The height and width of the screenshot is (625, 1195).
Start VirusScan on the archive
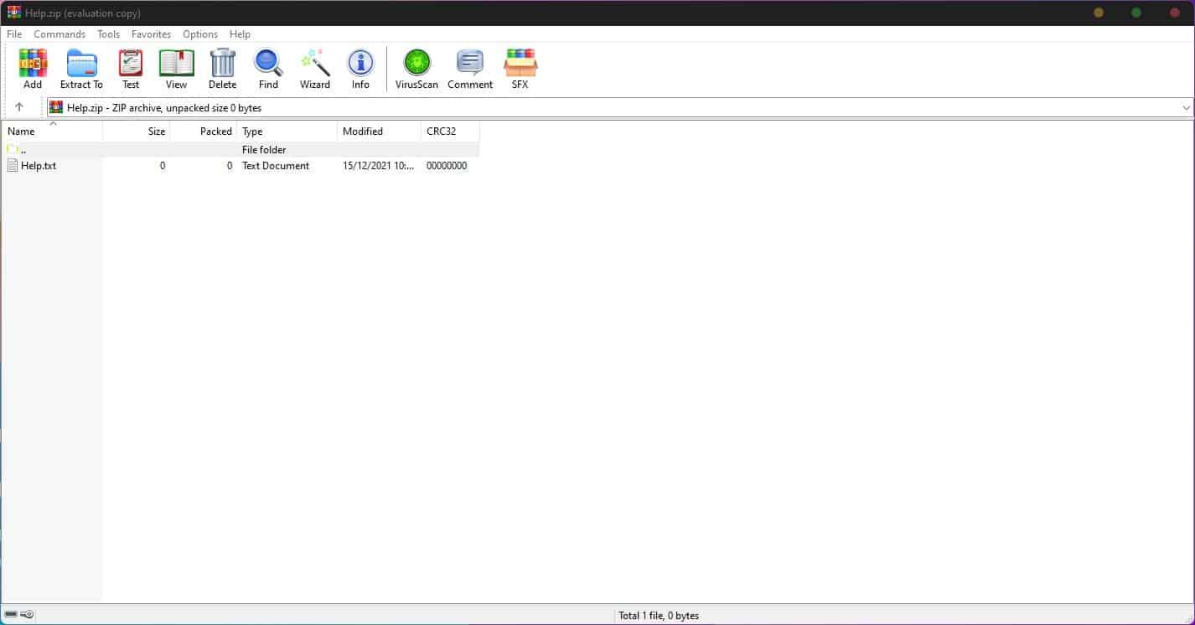tap(416, 63)
